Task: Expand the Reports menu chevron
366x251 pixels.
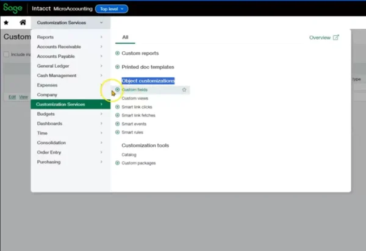Action: click(x=101, y=37)
